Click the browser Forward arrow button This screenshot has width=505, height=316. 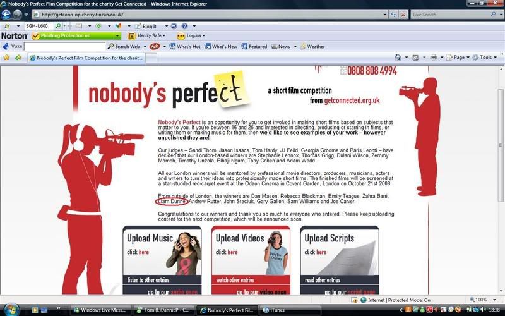click(x=18, y=15)
